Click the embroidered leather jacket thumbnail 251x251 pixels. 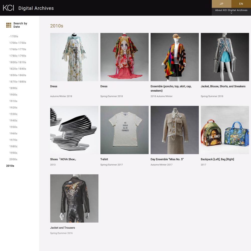click(x=74, y=198)
